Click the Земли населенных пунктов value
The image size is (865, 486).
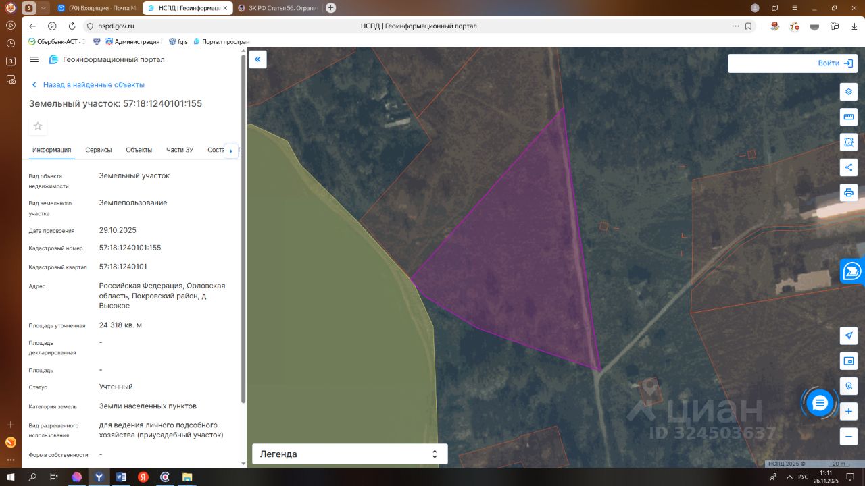click(x=148, y=406)
